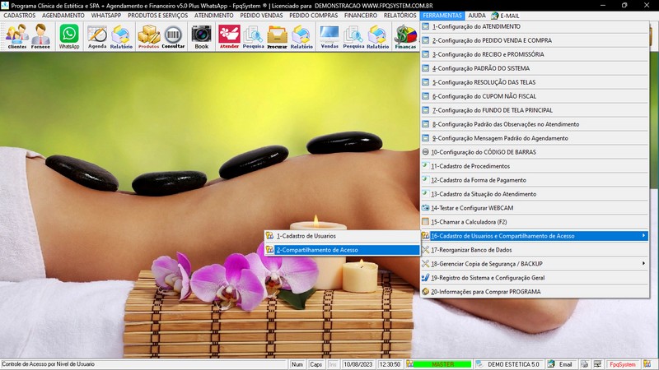This screenshot has height=370, width=659.
Task: Open the Consultar barcode icon
Action: [174, 35]
